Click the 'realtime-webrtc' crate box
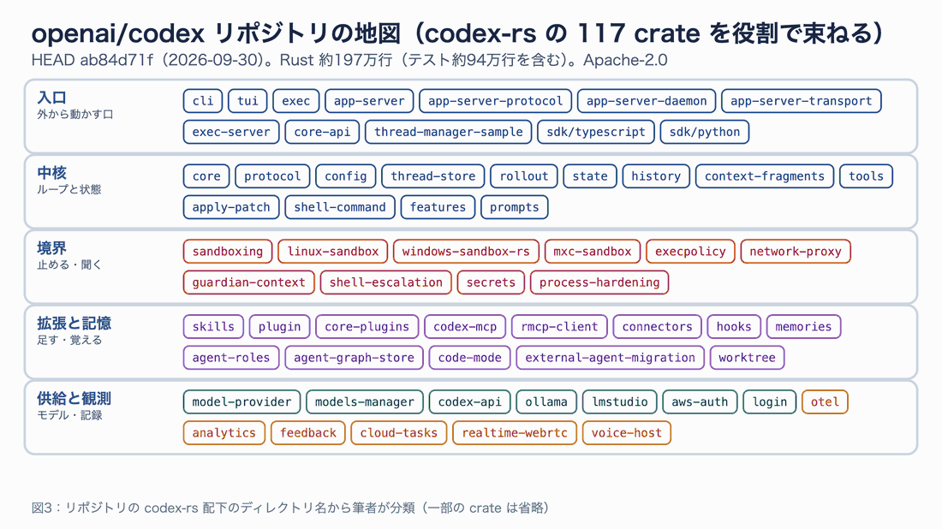 pyautogui.click(x=515, y=433)
